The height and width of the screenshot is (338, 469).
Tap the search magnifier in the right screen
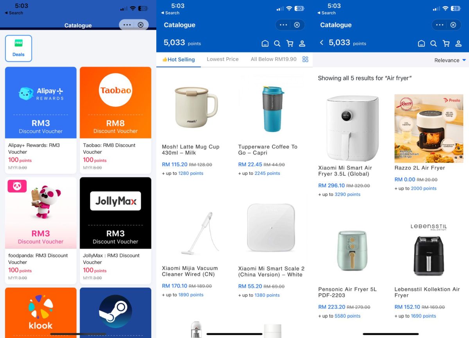point(433,44)
